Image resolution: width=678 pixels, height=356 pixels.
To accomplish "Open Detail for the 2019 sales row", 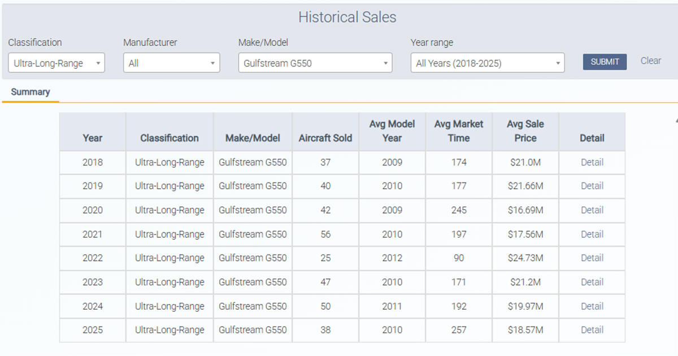I will 592,186.
